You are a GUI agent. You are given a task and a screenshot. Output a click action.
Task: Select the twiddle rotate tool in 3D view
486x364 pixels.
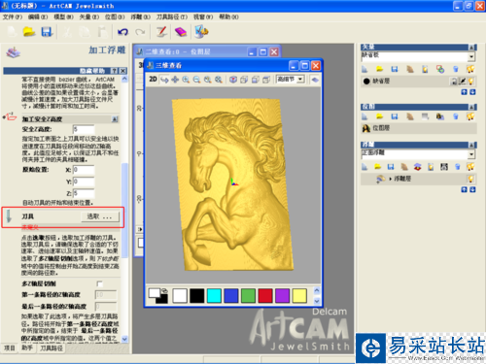tap(164, 80)
